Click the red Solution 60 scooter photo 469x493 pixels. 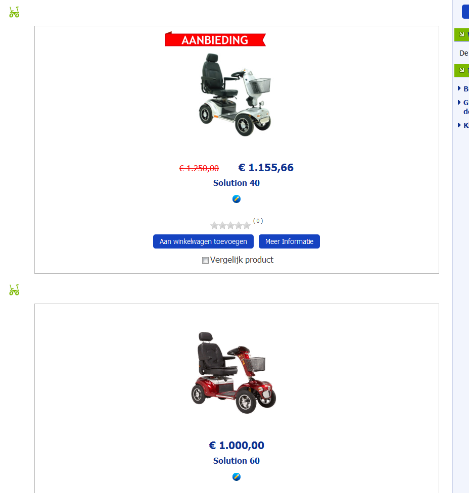233,372
